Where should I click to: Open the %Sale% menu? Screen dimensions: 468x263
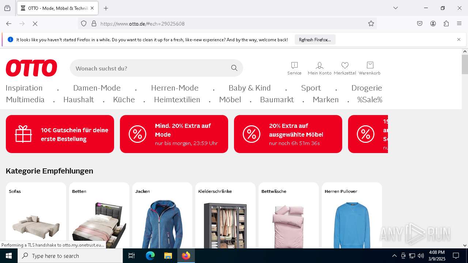tap(370, 100)
